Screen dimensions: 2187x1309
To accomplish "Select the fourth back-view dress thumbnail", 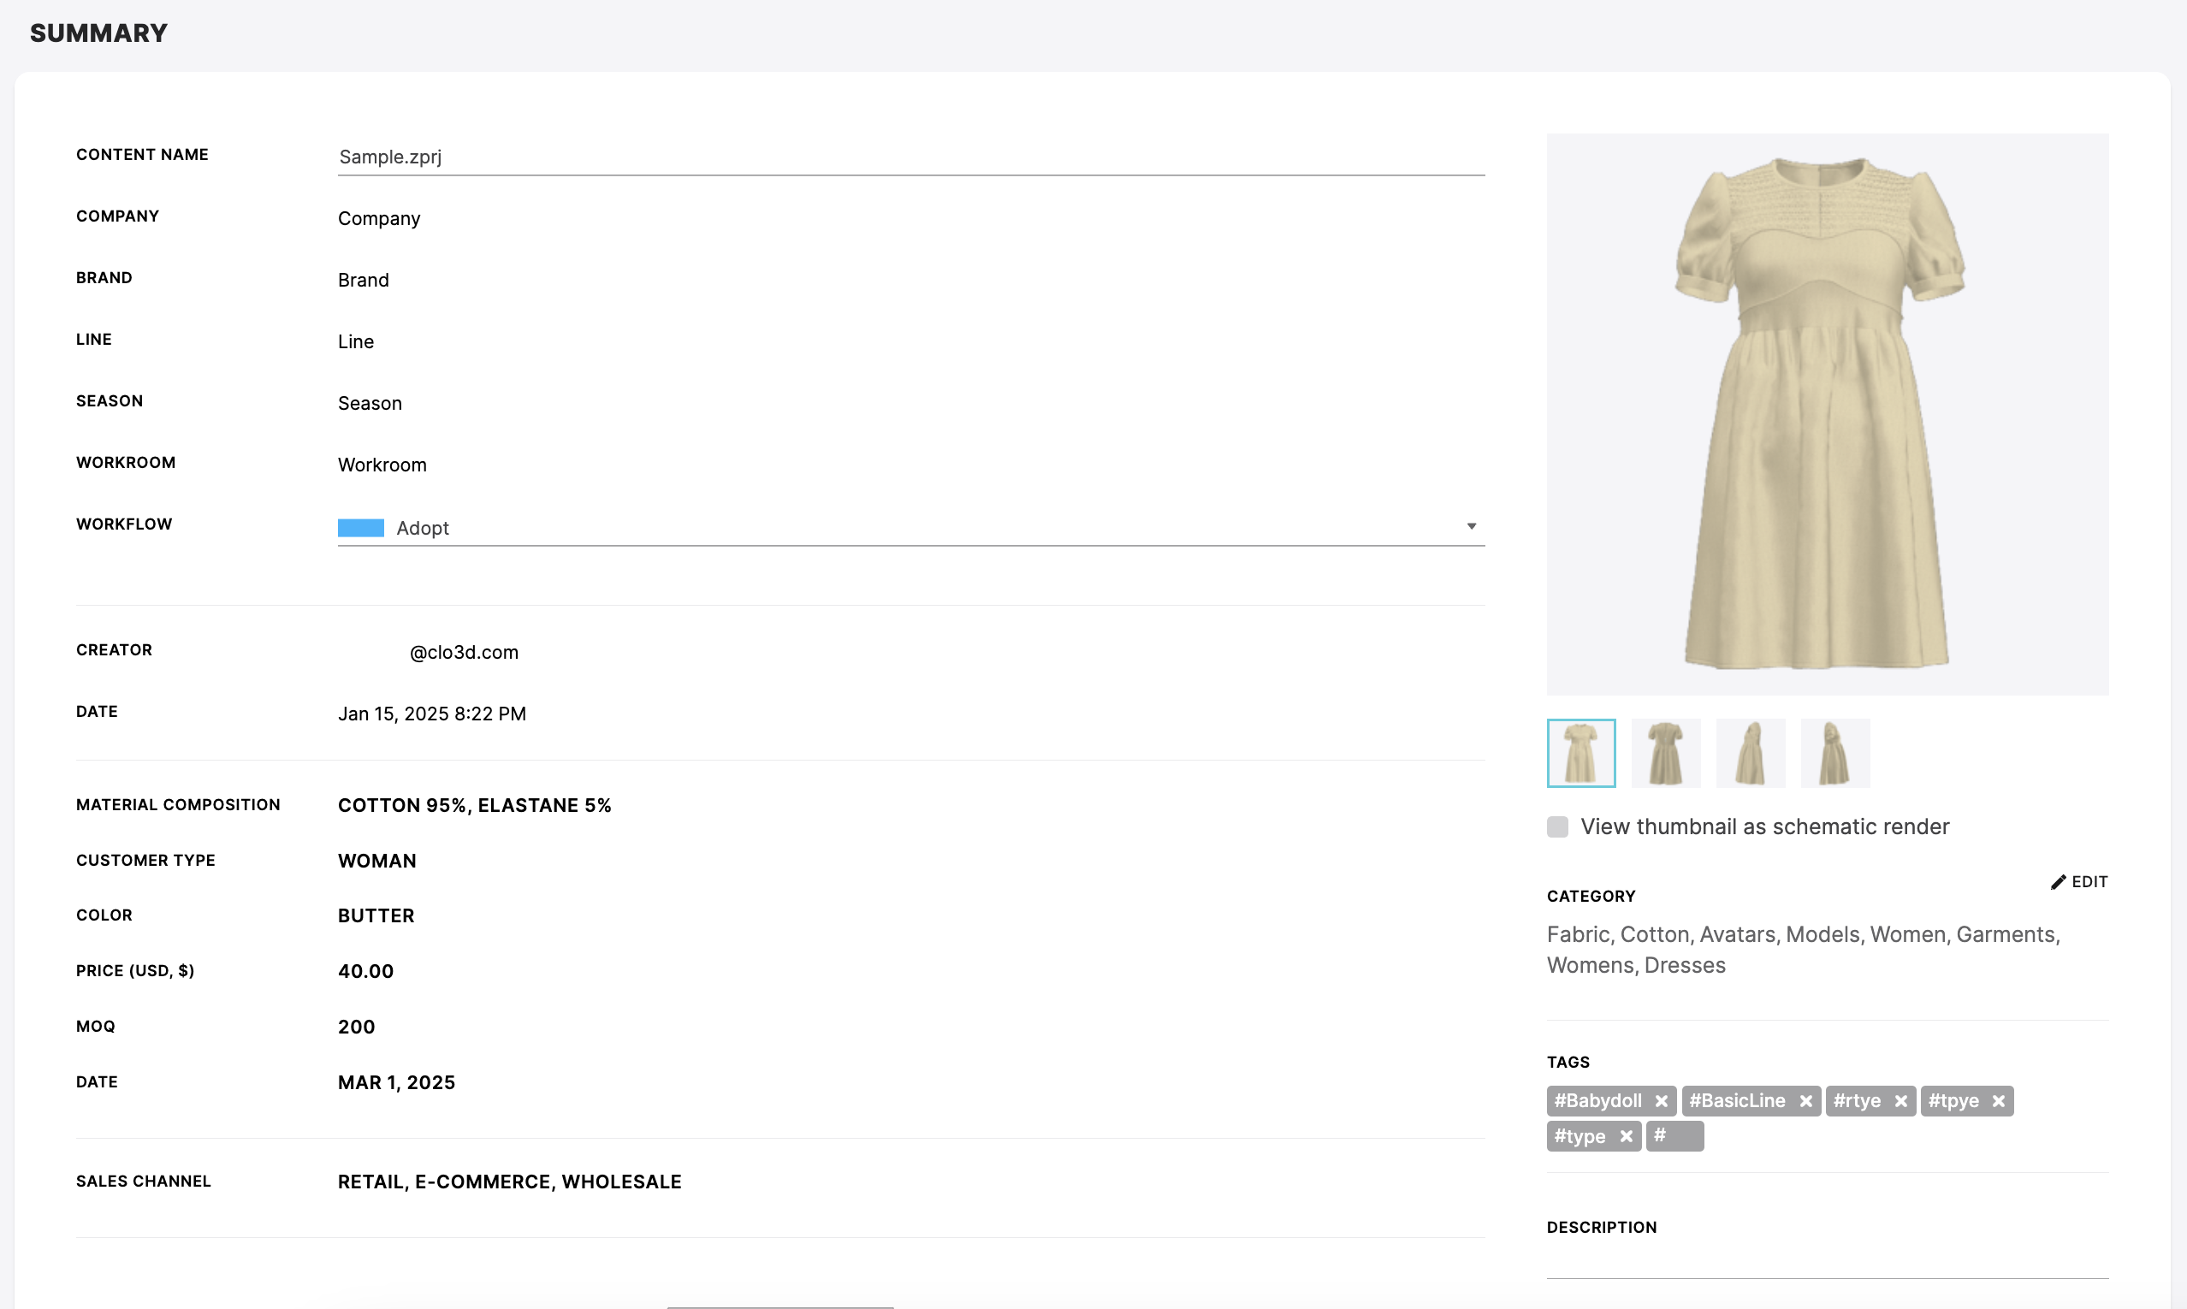I will [1834, 752].
